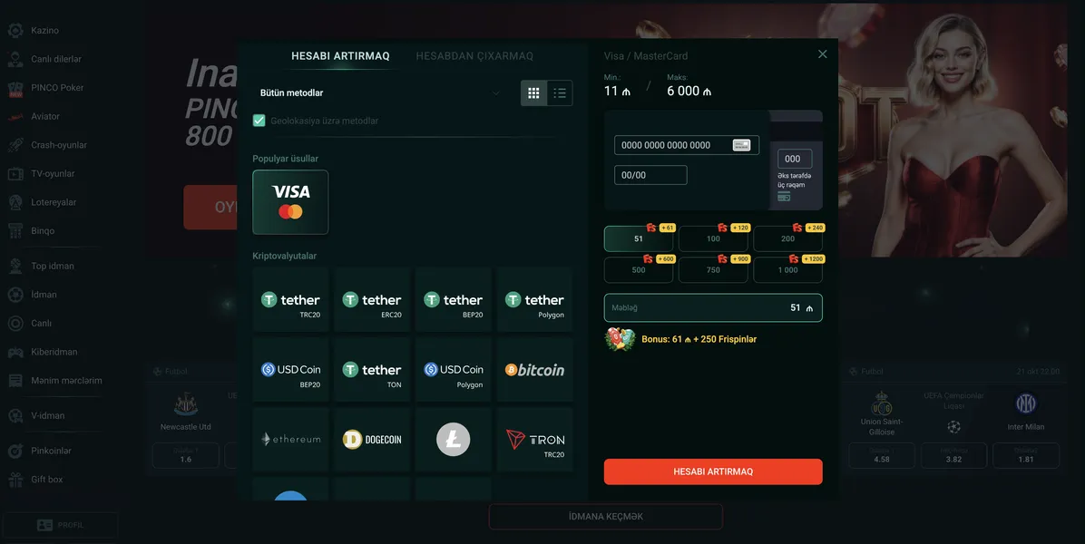Select the Bitcoin payment tile
The image size is (1085, 544).
(x=535, y=370)
